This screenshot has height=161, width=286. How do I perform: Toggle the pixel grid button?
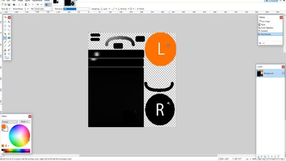pos(46,4)
